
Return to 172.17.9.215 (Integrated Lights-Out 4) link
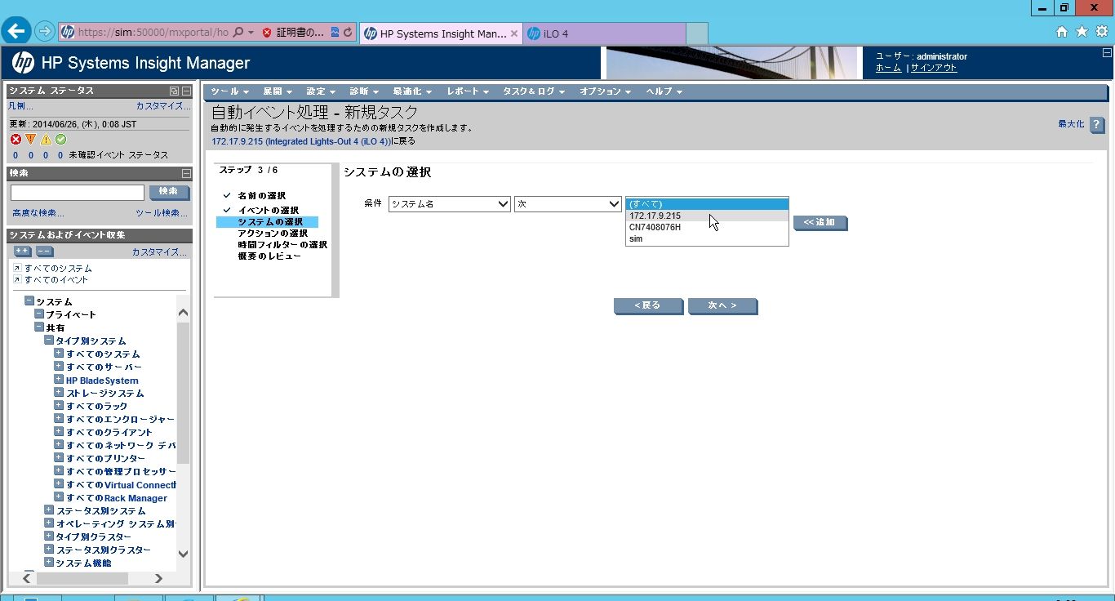click(x=301, y=141)
